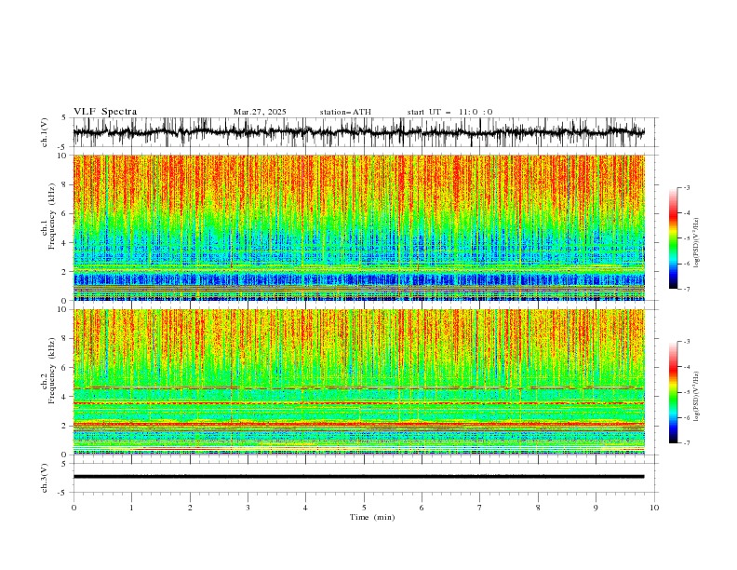The width and height of the screenshot is (737, 570).
Task: Click the "-7" label on ch.1 colorbar
Action: (687, 289)
